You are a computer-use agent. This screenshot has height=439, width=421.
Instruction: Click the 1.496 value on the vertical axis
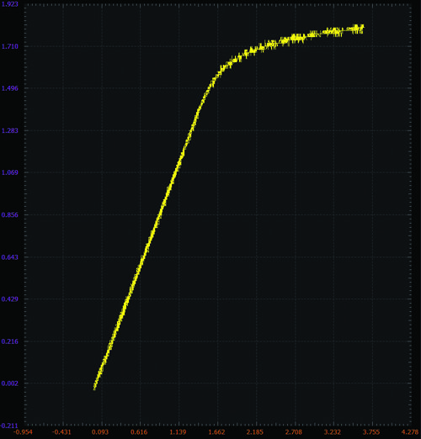pos(10,88)
